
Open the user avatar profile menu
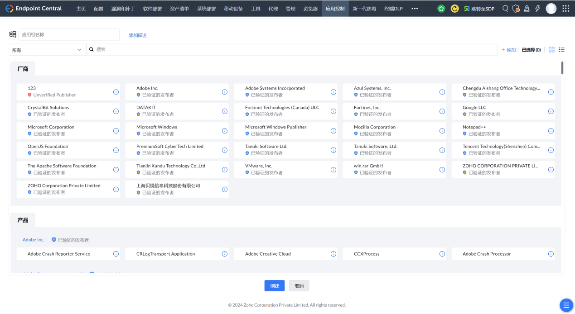click(x=551, y=9)
